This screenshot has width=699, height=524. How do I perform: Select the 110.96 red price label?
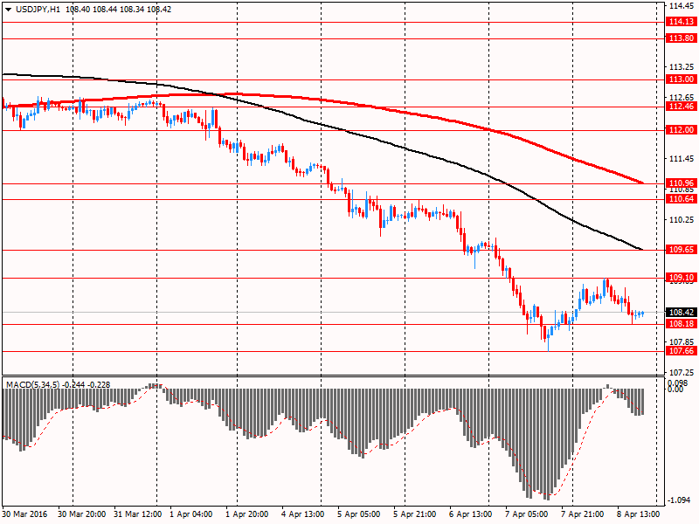point(682,183)
